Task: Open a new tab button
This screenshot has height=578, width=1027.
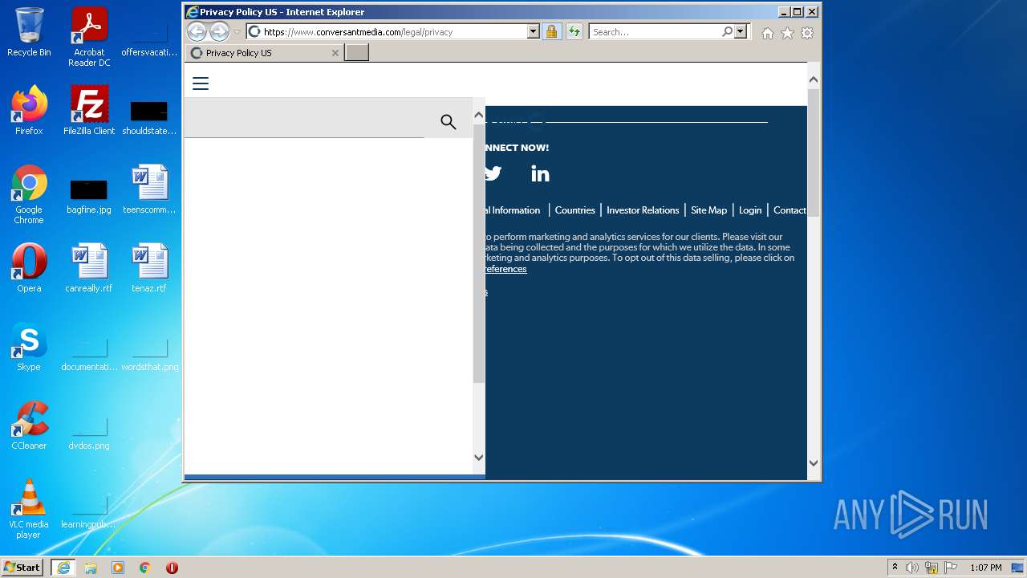Action: 357,53
